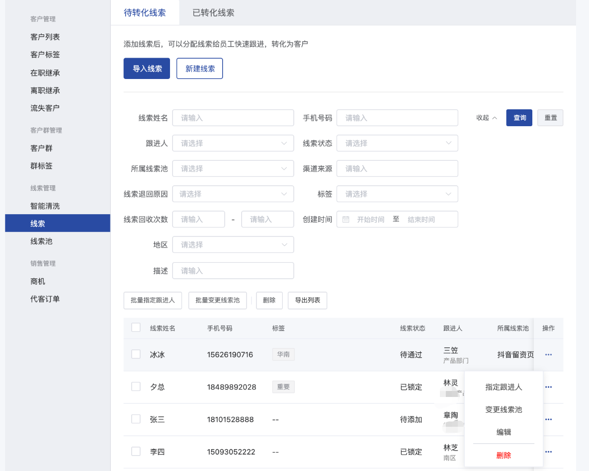Image resolution: width=589 pixels, height=471 pixels.
Task: Click calendar icon in 创建时间 field
Action: tap(345, 219)
